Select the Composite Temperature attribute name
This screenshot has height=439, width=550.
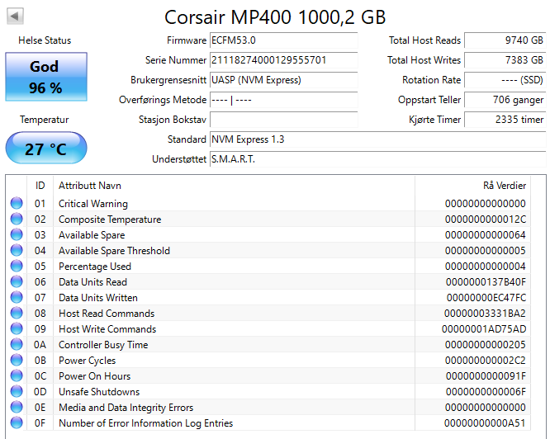coord(110,219)
